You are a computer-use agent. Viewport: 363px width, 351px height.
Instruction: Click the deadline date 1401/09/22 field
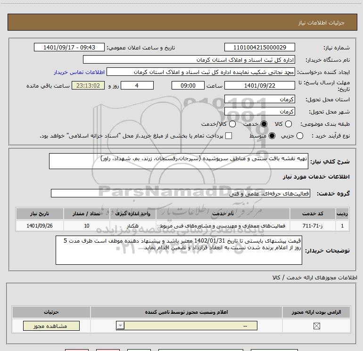click(259, 85)
